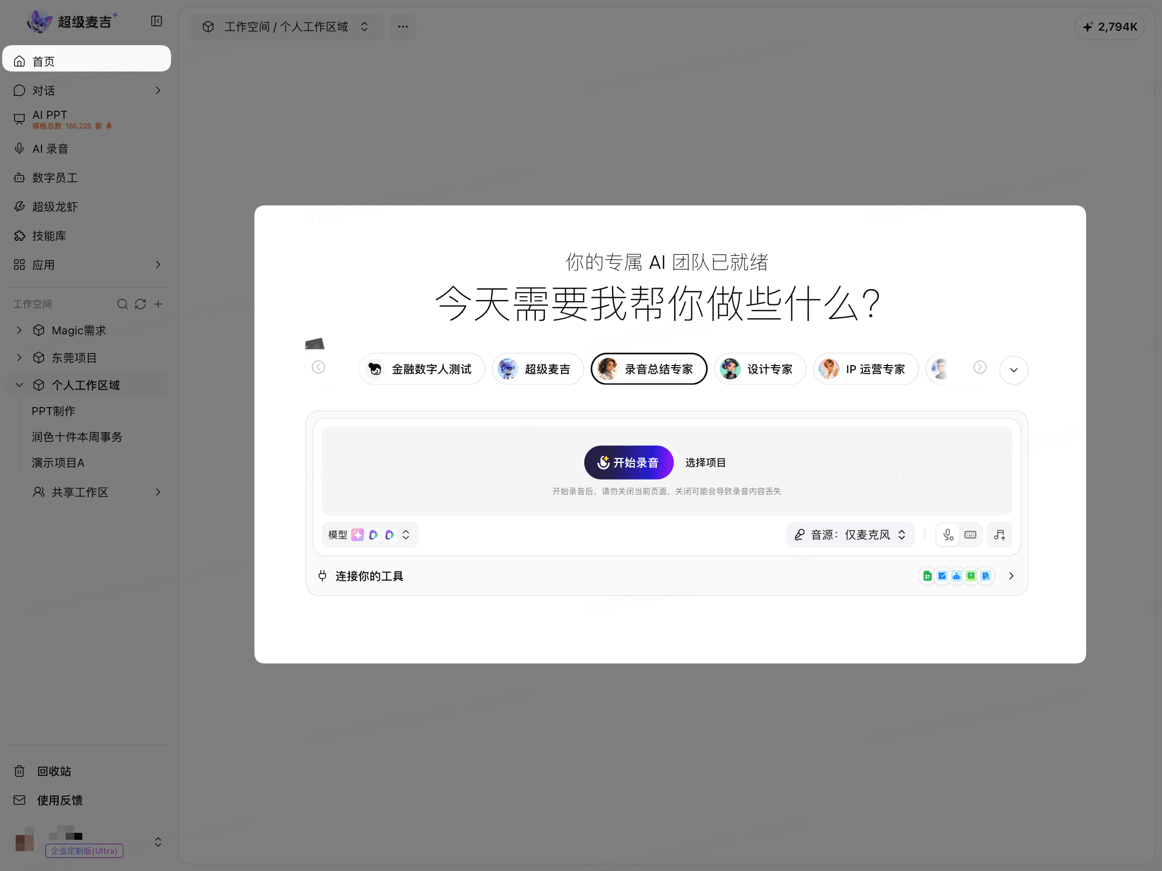
Task: Select the 金融数字人测试 agent
Action: pyautogui.click(x=422, y=369)
